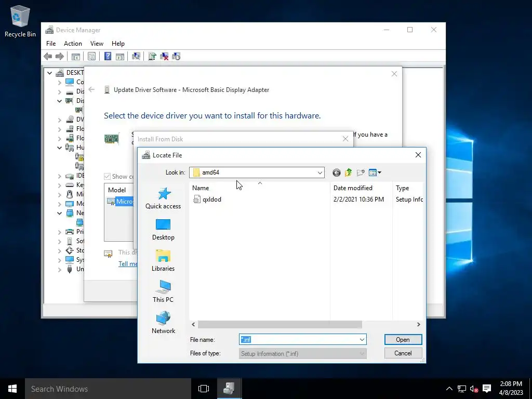Click Update driver software toolbar icon
Viewport: 532px width, 399px height.
(x=152, y=56)
